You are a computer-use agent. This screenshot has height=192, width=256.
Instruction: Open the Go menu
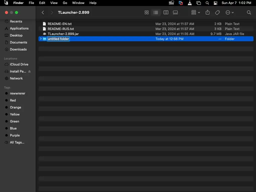click(65, 3)
